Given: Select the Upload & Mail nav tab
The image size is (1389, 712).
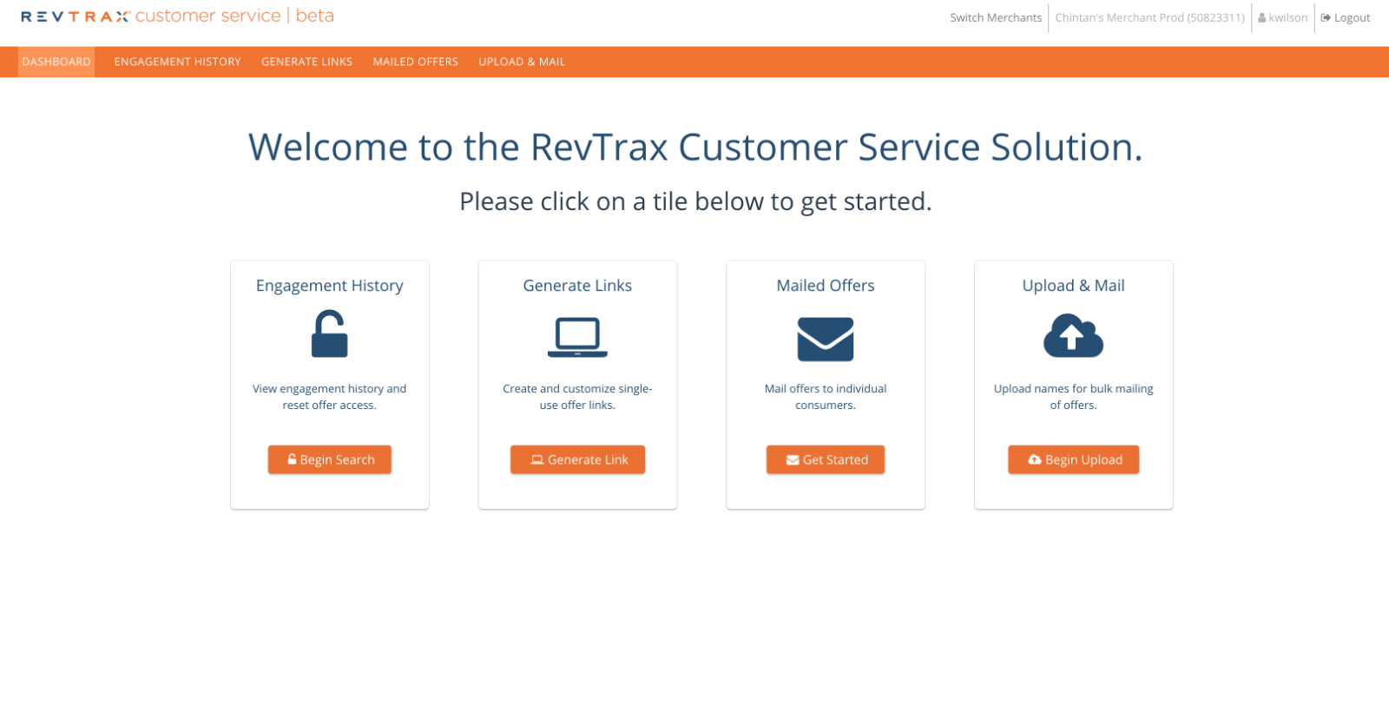Looking at the screenshot, I should tap(522, 62).
